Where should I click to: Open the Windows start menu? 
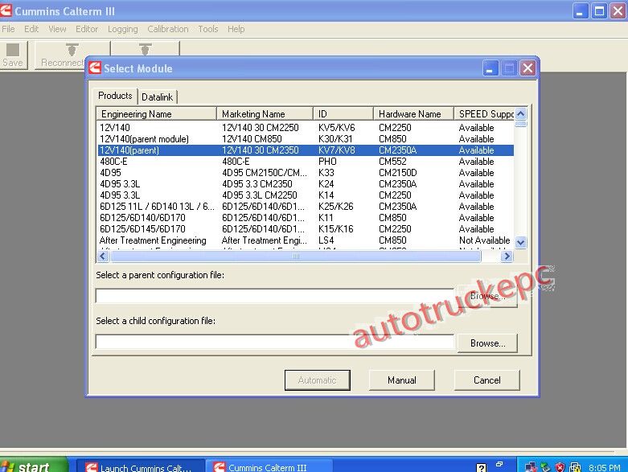pyautogui.click(x=34, y=466)
